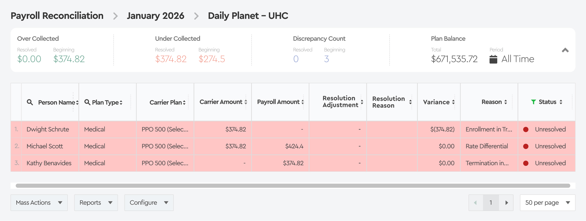Select page 1 in pagination
Viewport: 586px width, 221px height.
pyautogui.click(x=491, y=203)
